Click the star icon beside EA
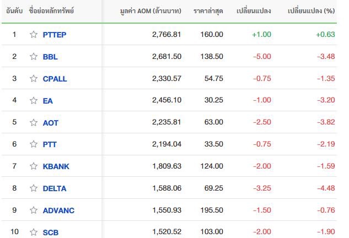The height and width of the screenshot is (238, 349). coord(34,100)
